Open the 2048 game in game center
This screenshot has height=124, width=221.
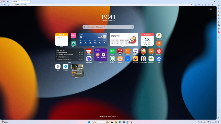(x=98, y=55)
